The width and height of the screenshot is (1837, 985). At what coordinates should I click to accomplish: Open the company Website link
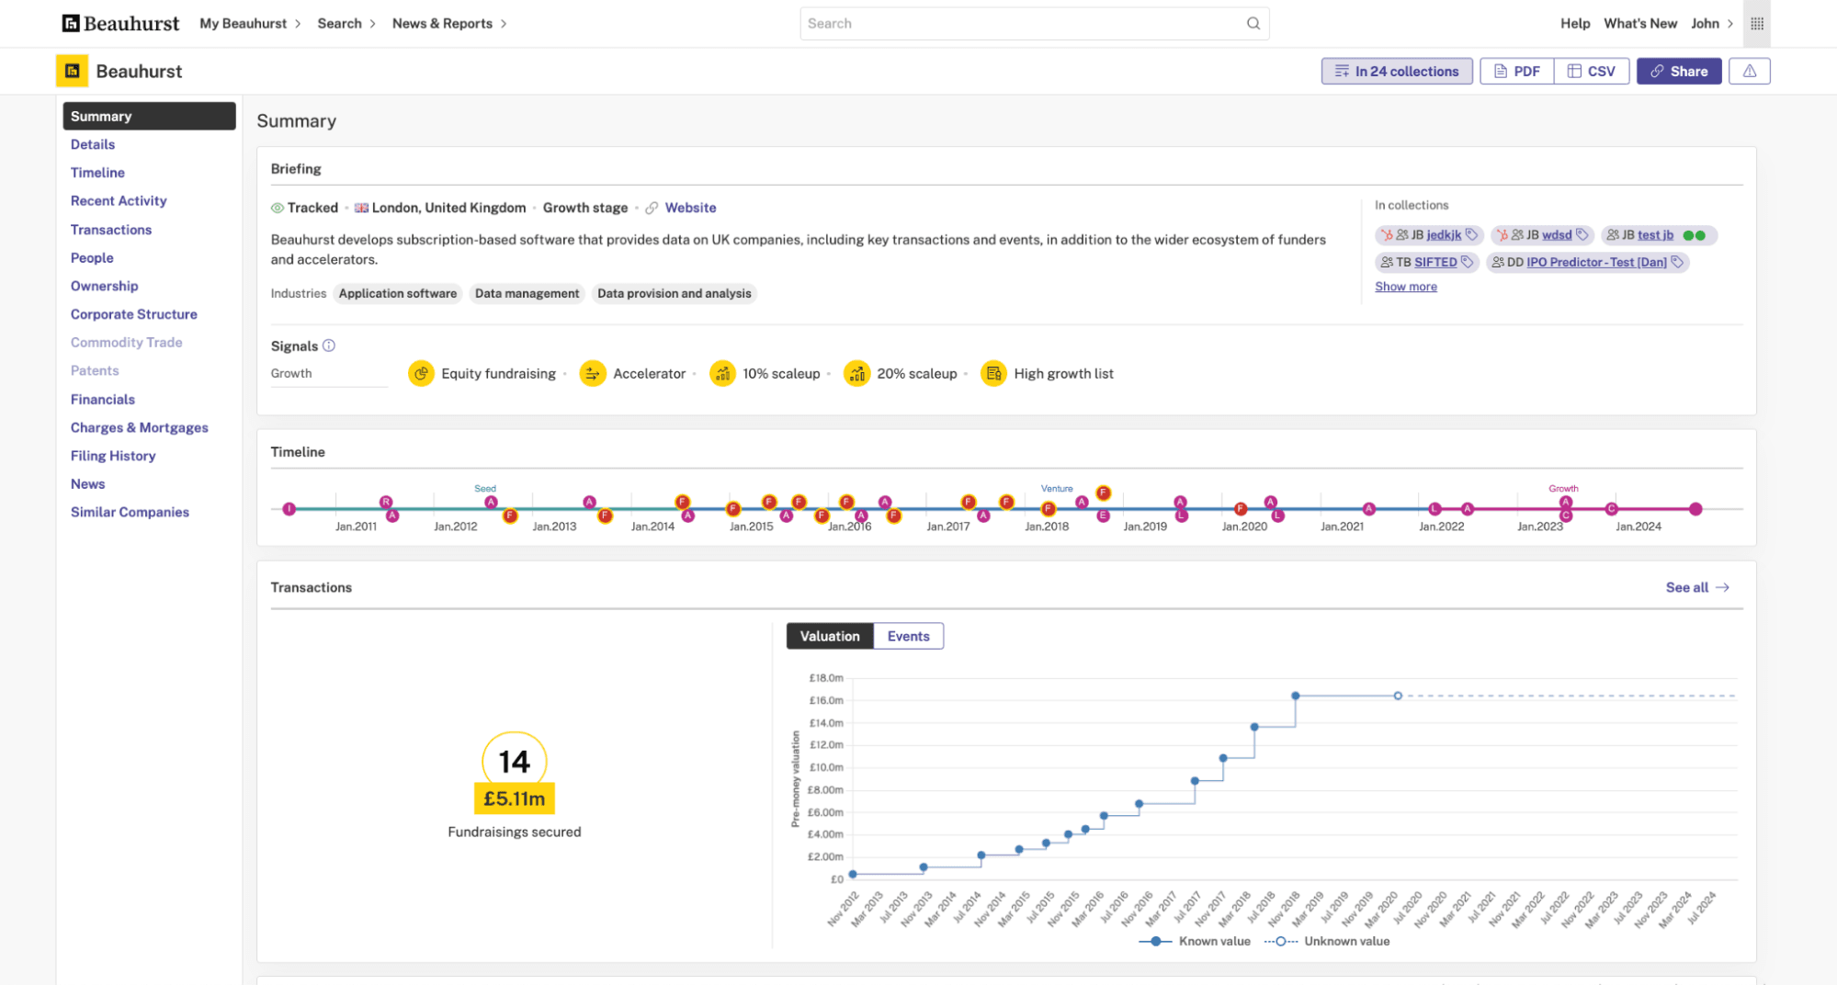[x=690, y=208]
